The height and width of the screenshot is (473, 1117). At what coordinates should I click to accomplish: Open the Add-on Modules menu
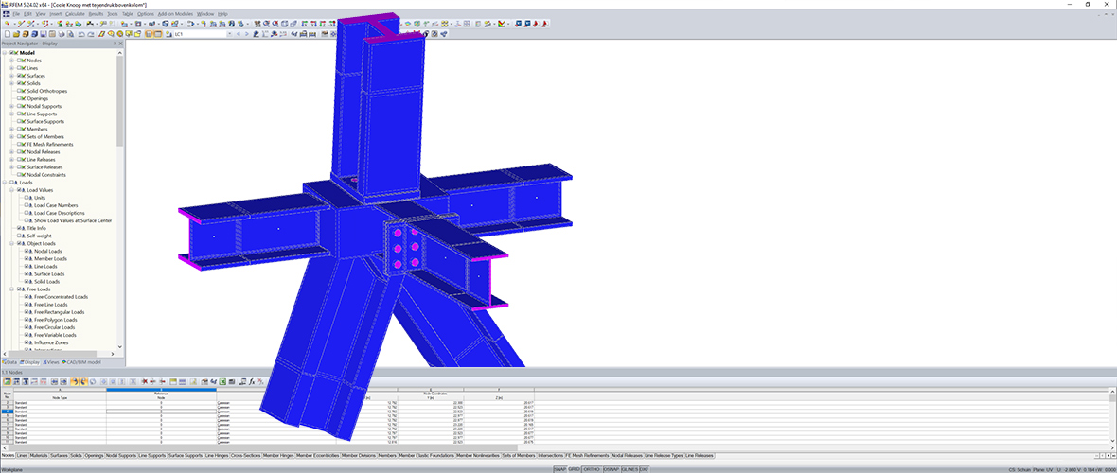(x=175, y=13)
